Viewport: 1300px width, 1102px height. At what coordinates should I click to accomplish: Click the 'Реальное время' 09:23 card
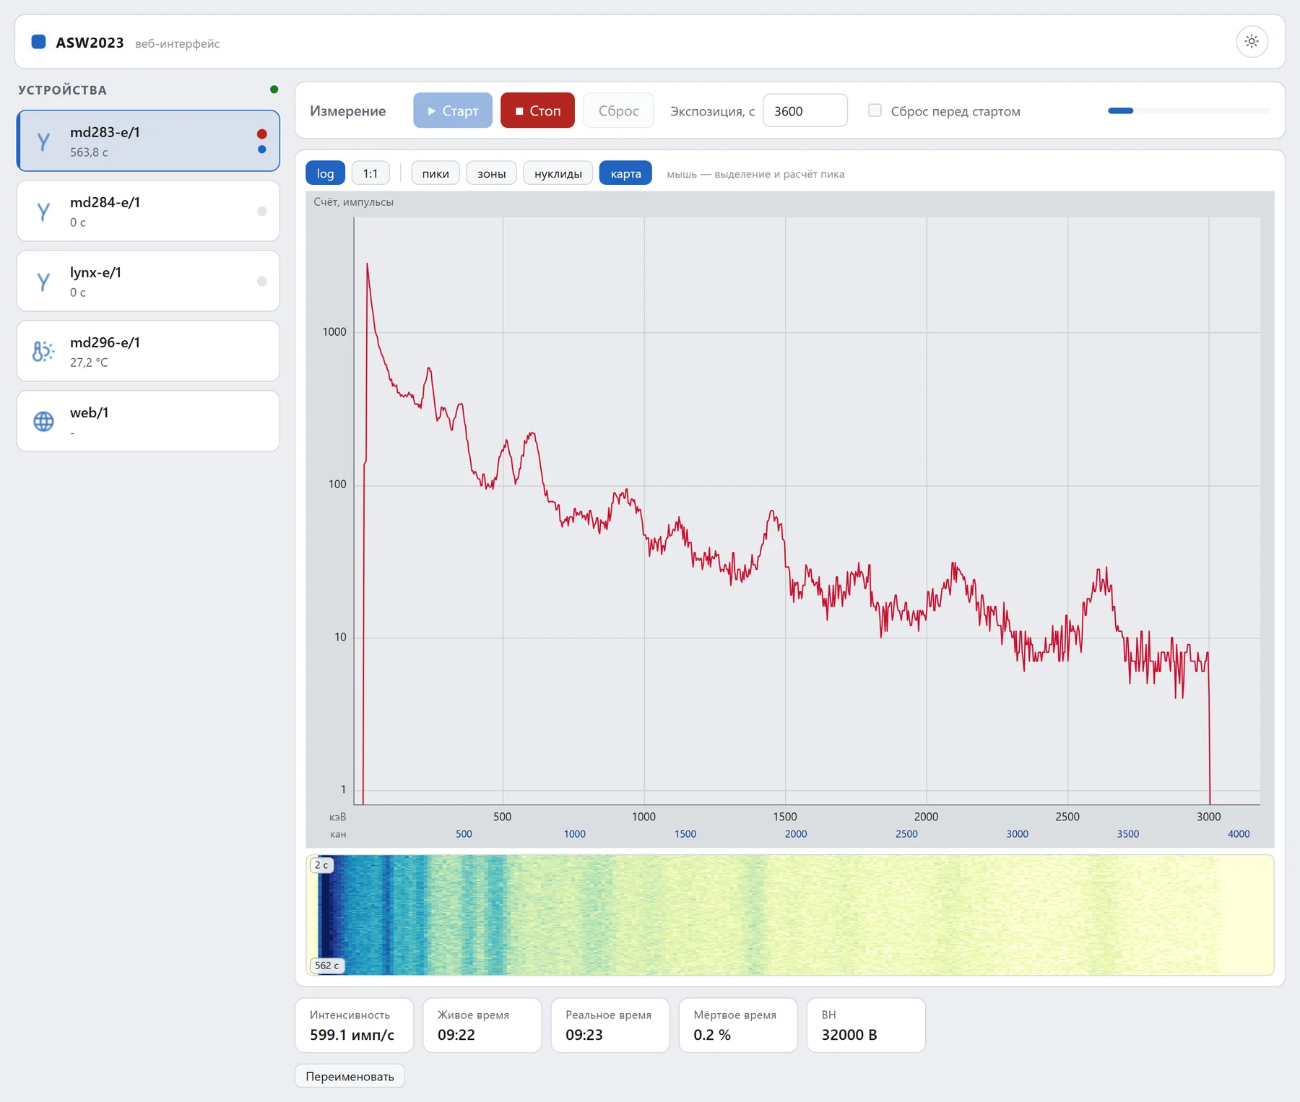tap(610, 1025)
